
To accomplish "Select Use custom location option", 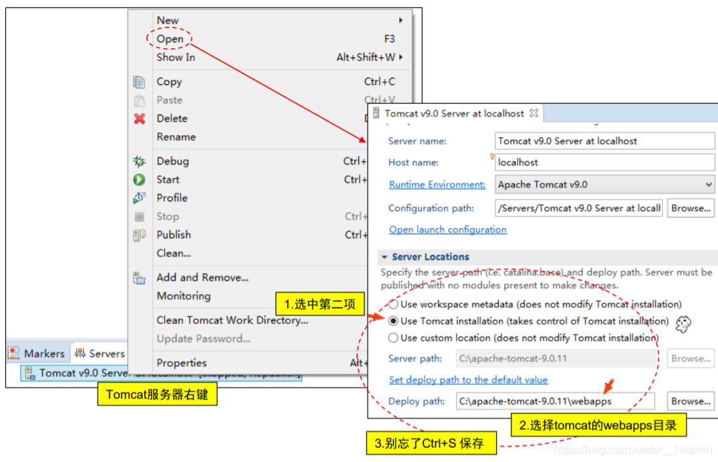I will click(x=393, y=338).
